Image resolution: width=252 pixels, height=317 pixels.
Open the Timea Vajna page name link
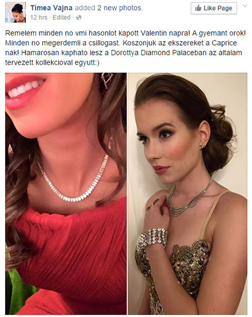pyautogui.click(x=51, y=8)
